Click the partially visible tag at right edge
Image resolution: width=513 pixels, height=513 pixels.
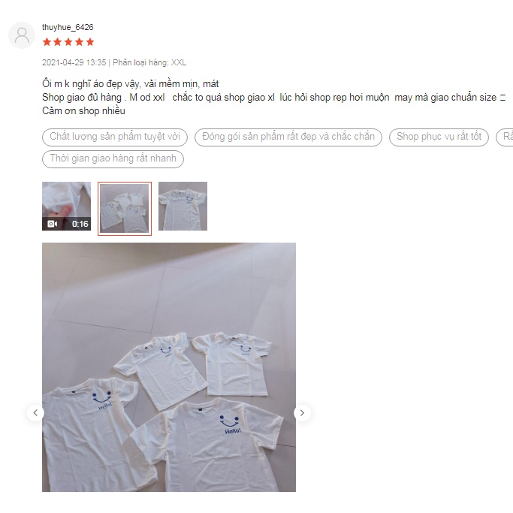coord(505,137)
